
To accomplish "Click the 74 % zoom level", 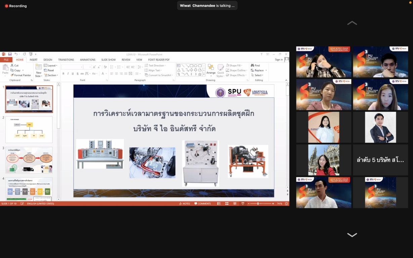I will [280, 204].
